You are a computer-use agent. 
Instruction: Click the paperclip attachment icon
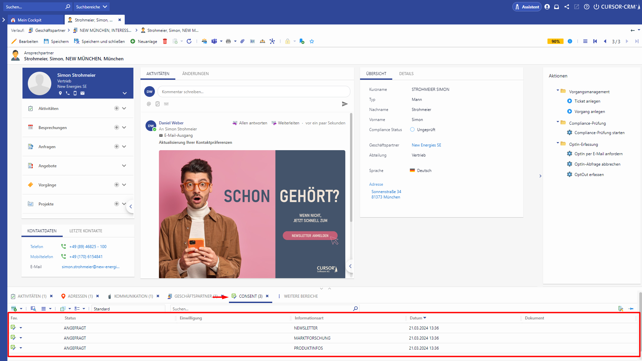[x=242, y=41]
